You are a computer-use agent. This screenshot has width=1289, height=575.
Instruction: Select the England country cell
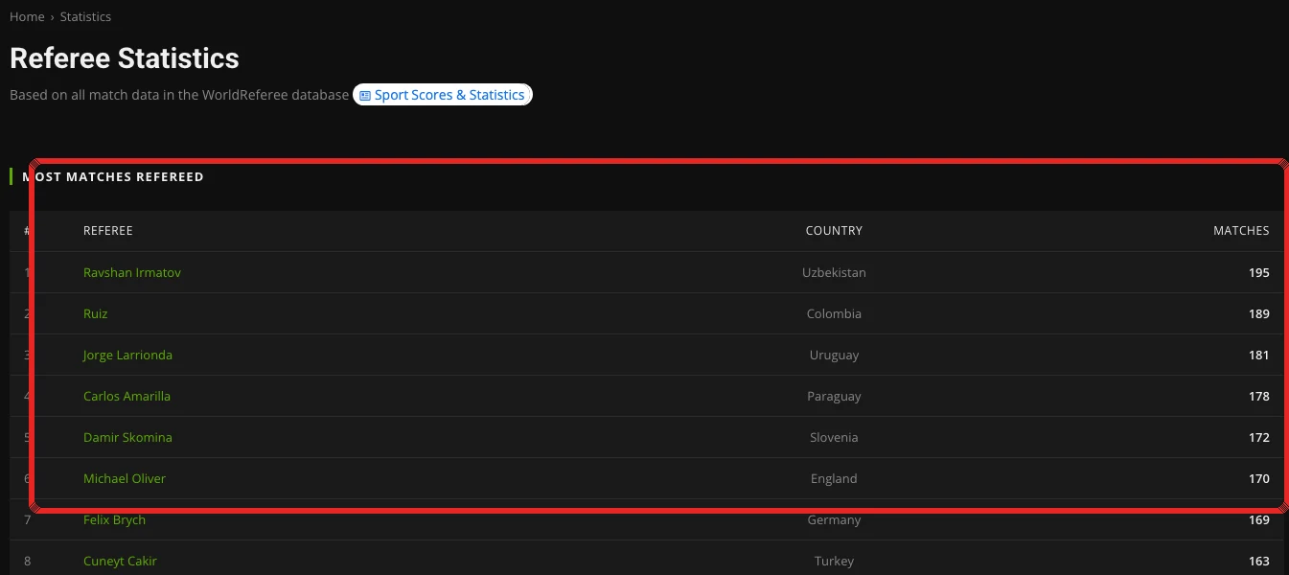tap(834, 478)
